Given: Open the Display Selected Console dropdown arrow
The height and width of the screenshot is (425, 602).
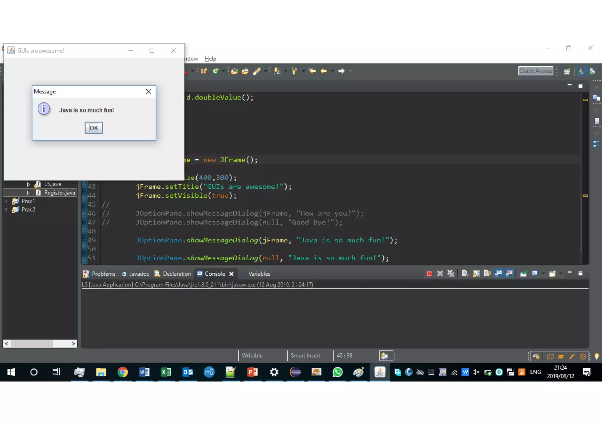Looking at the screenshot, I should click(x=543, y=274).
